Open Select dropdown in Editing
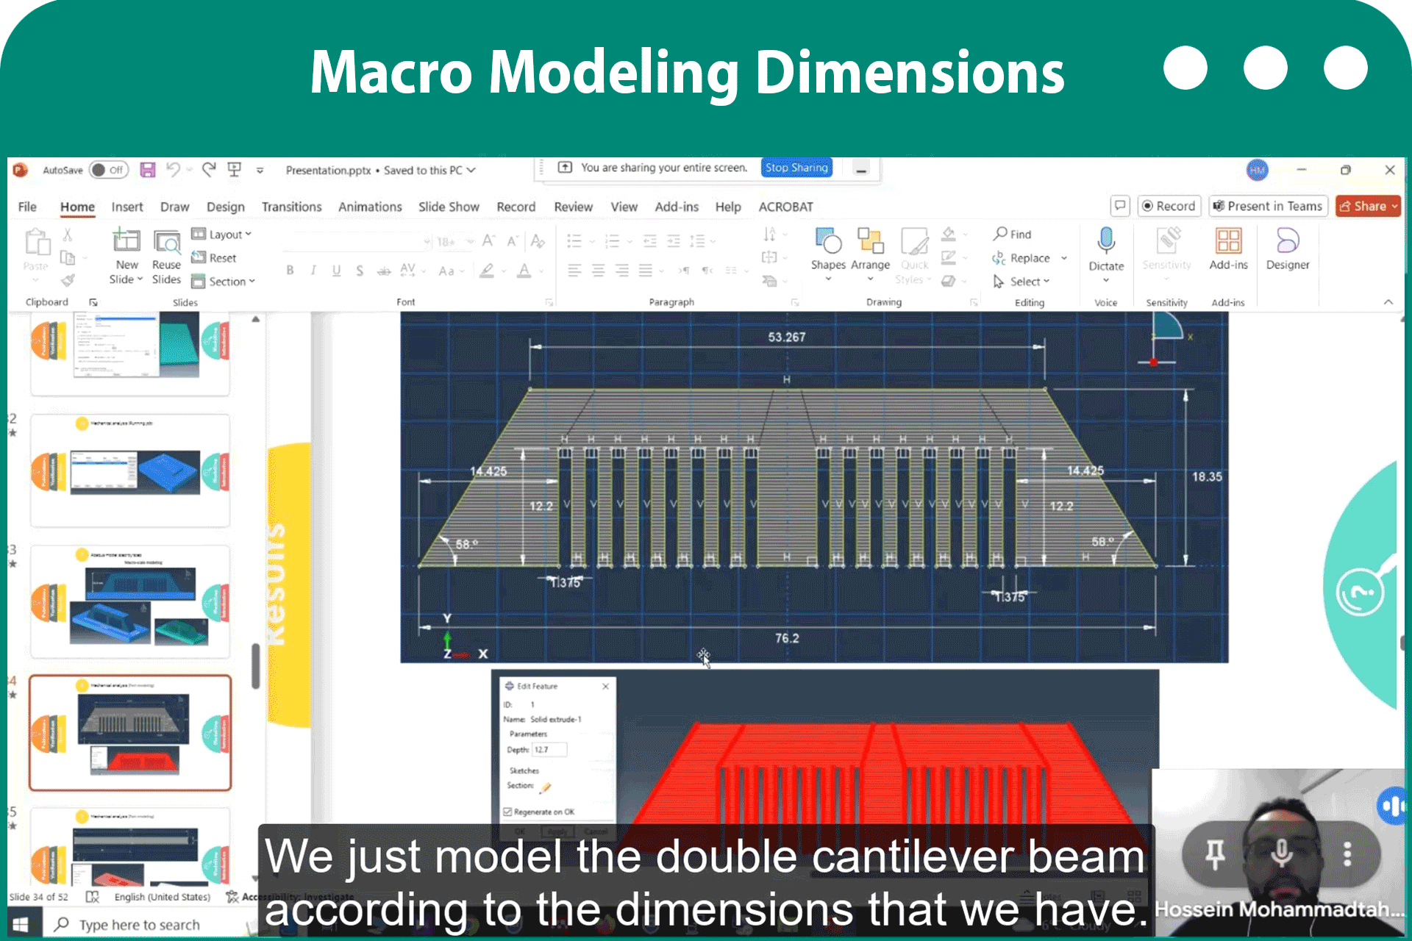1412x941 pixels. point(1021,281)
